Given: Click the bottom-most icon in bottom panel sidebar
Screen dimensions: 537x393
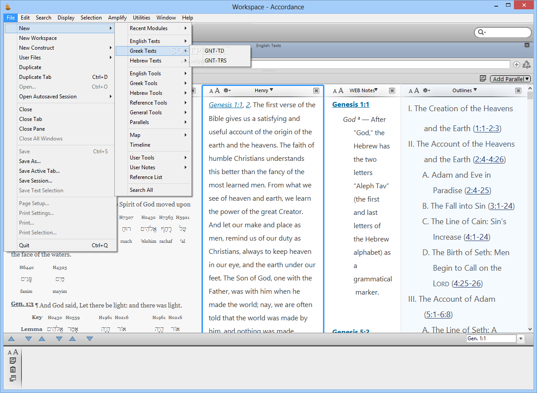Looking at the screenshot, I should 13,378.
